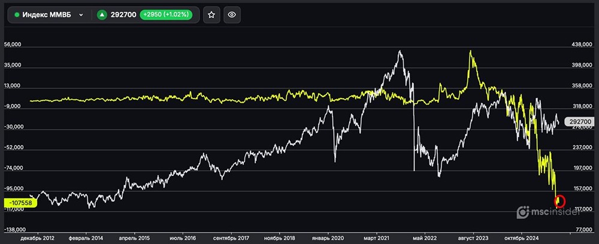The width and height of the screenshot is (599, 244).
Task: Click the -52,000 left-axis value
Action: tap(13, 148)
